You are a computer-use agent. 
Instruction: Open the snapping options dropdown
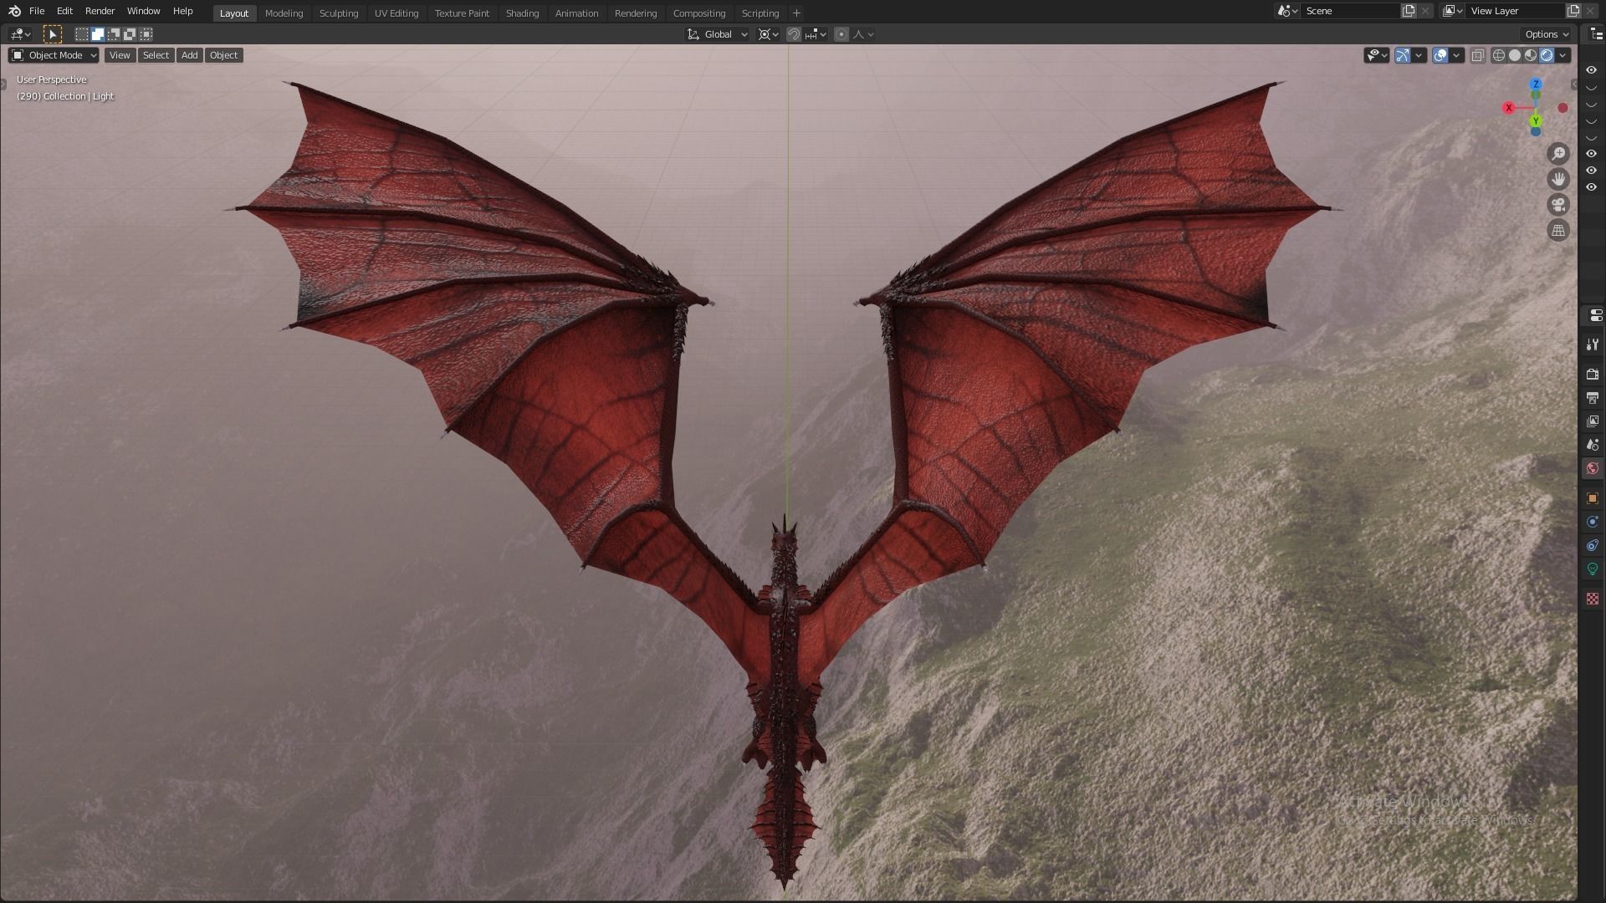[x=816, y=34]
